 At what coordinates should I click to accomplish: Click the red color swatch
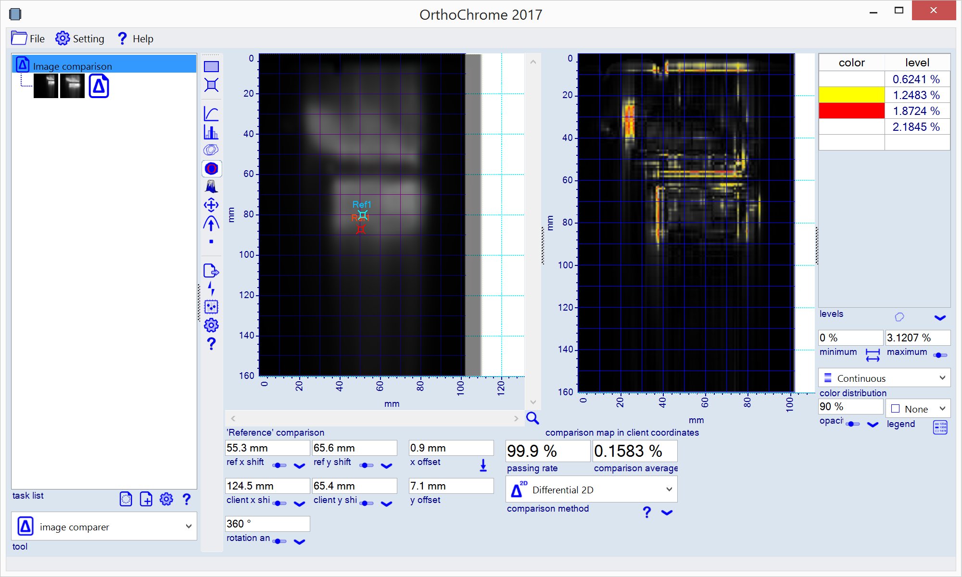click(851, 111)
